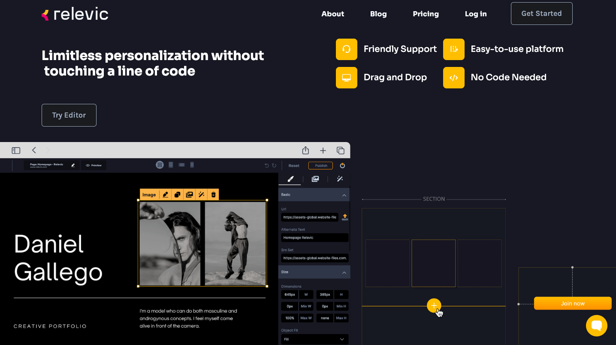Go to the Blog page
Image resolution: width=616 pixels, height=345 pixels.
378,14
